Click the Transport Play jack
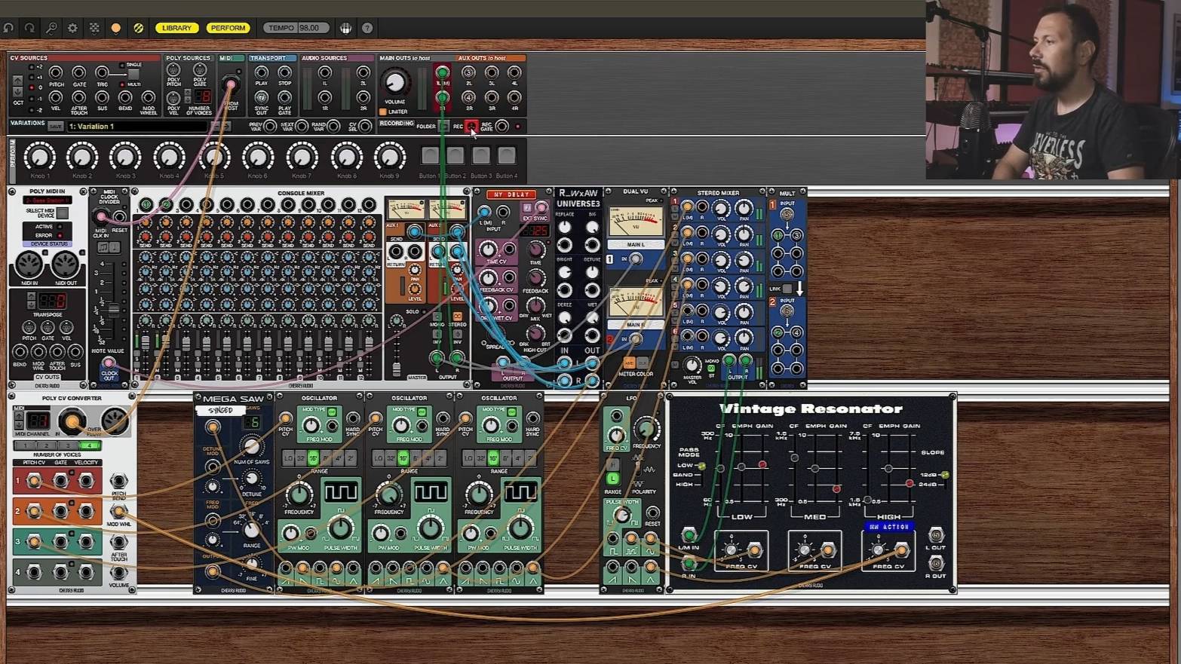 pyautogui.click(x=262, y=73)
